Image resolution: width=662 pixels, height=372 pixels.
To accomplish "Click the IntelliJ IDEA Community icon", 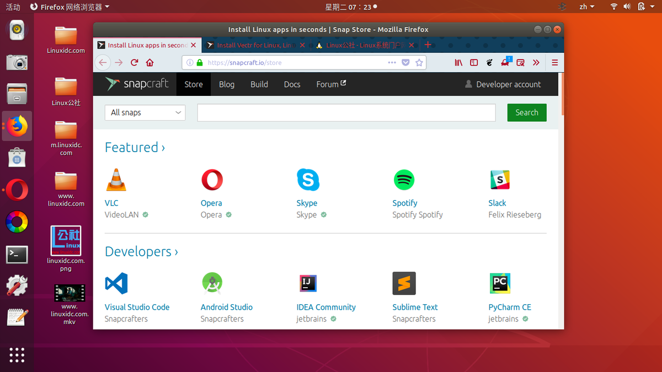I will pos(308,284).
